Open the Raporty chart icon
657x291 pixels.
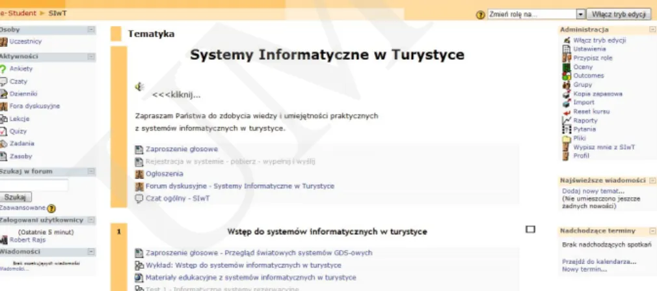tap(567, 120)
